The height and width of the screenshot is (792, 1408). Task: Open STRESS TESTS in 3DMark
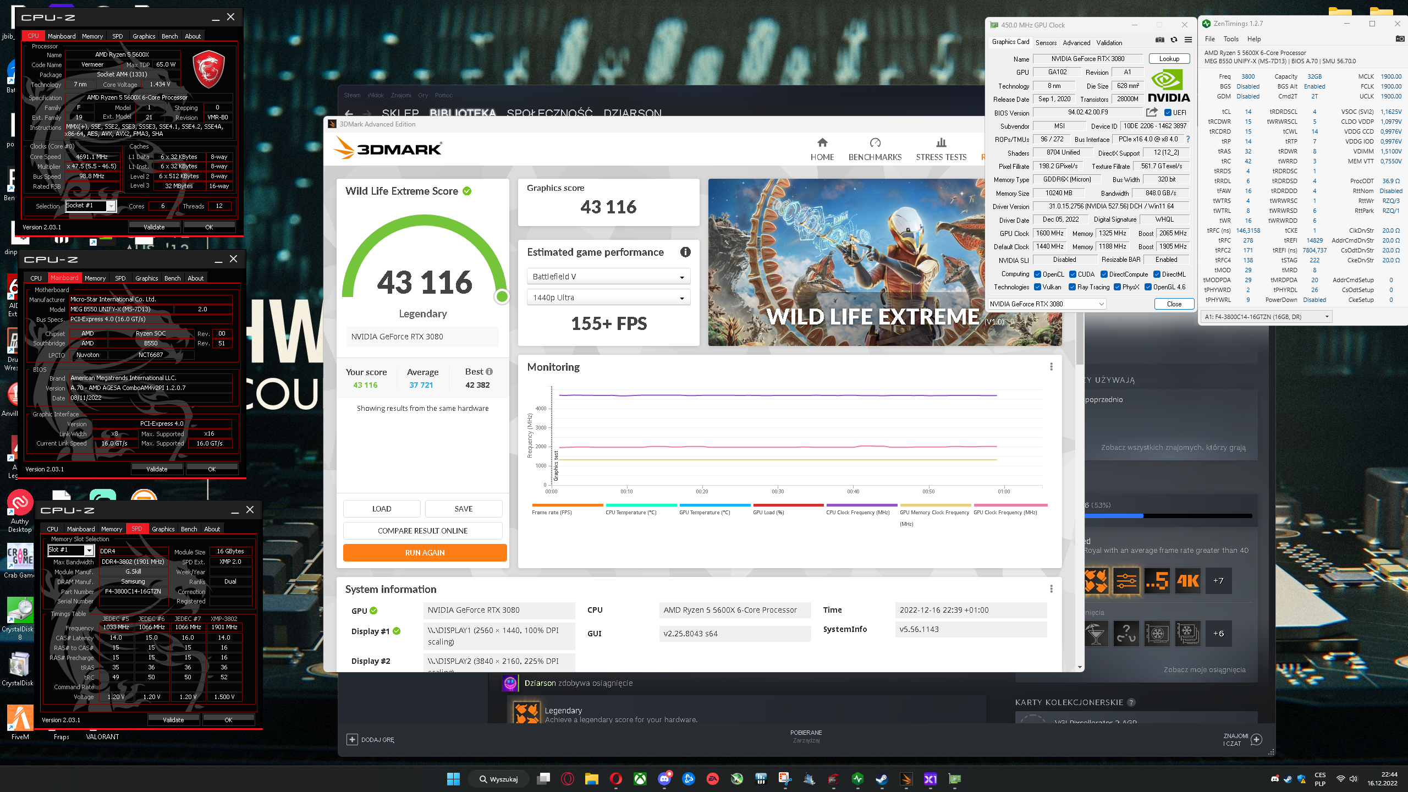(x=941, y=150)
